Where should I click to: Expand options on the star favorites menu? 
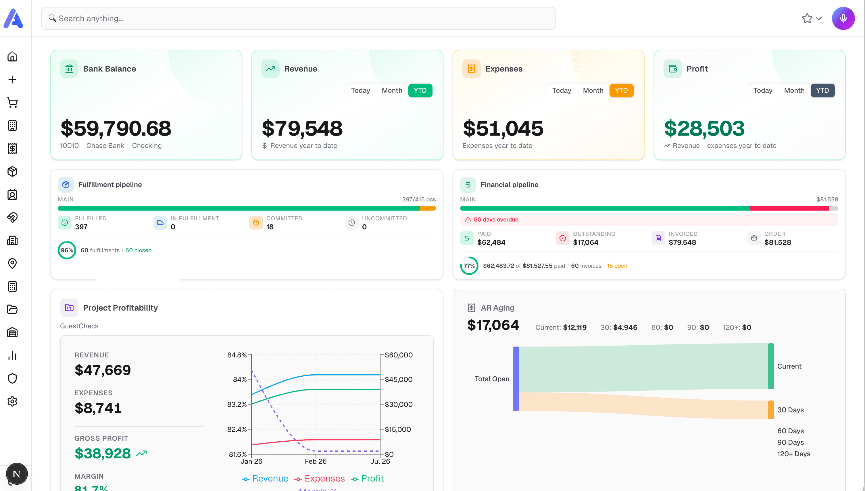pos(807,18)
